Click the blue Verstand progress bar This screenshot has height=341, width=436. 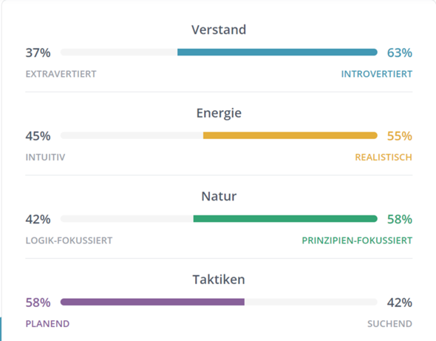click(x=277, y=52)
